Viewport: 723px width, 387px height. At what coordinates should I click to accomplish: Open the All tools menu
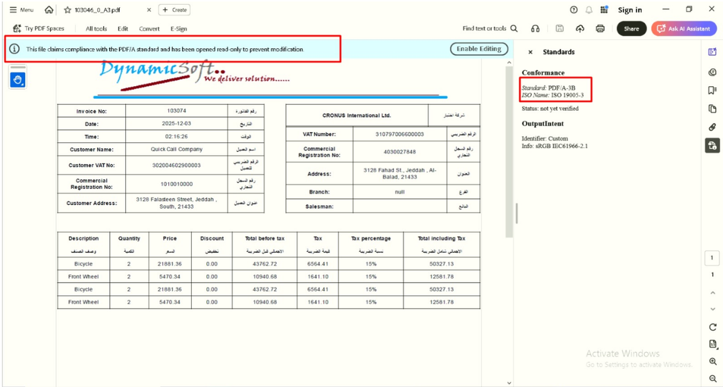pyautogui.click(x=96, y=28)
